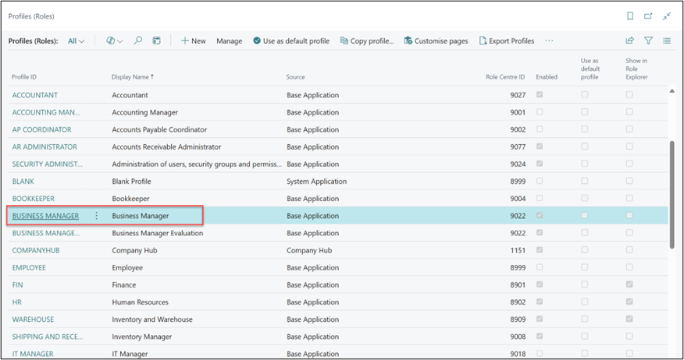Open the BOOKKEEPER profile link
The image size is (684, 360).
coord(33,199)
